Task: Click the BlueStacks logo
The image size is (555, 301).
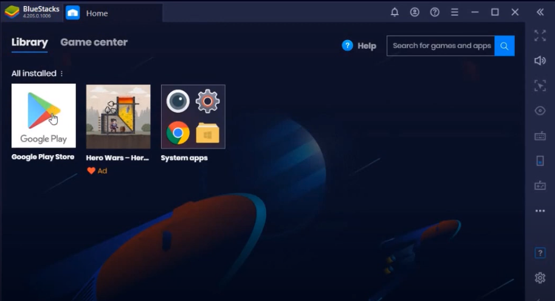Action: point(12,12)
